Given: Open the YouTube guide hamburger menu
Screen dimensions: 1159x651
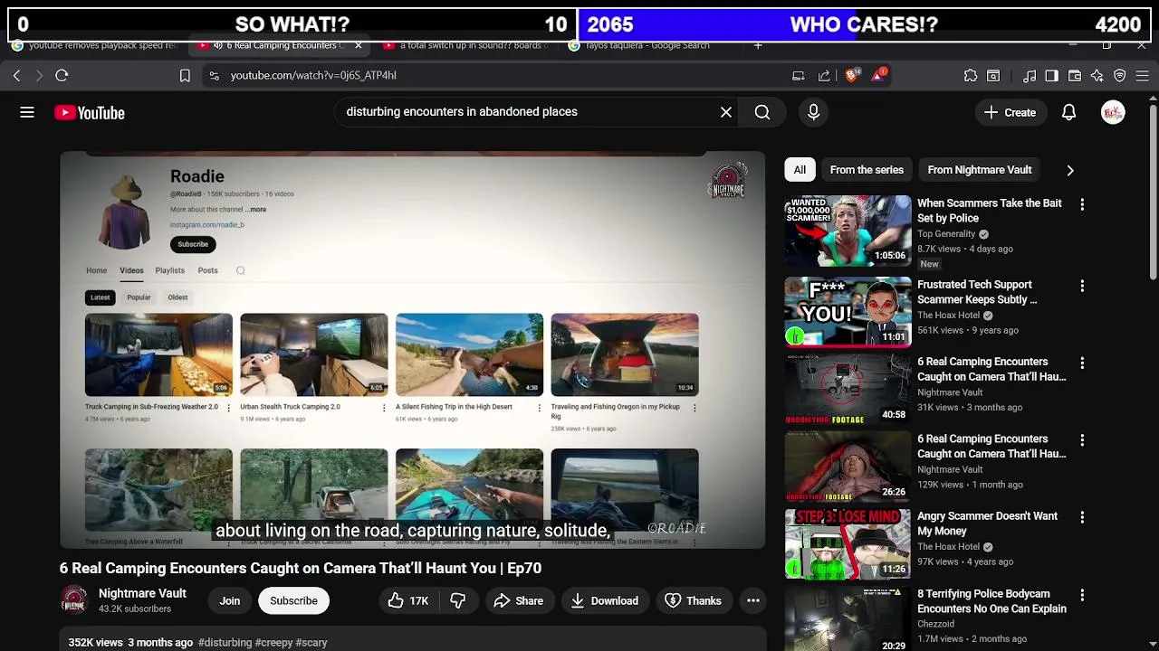Looking at the screenshot, I should click(27, 112).
